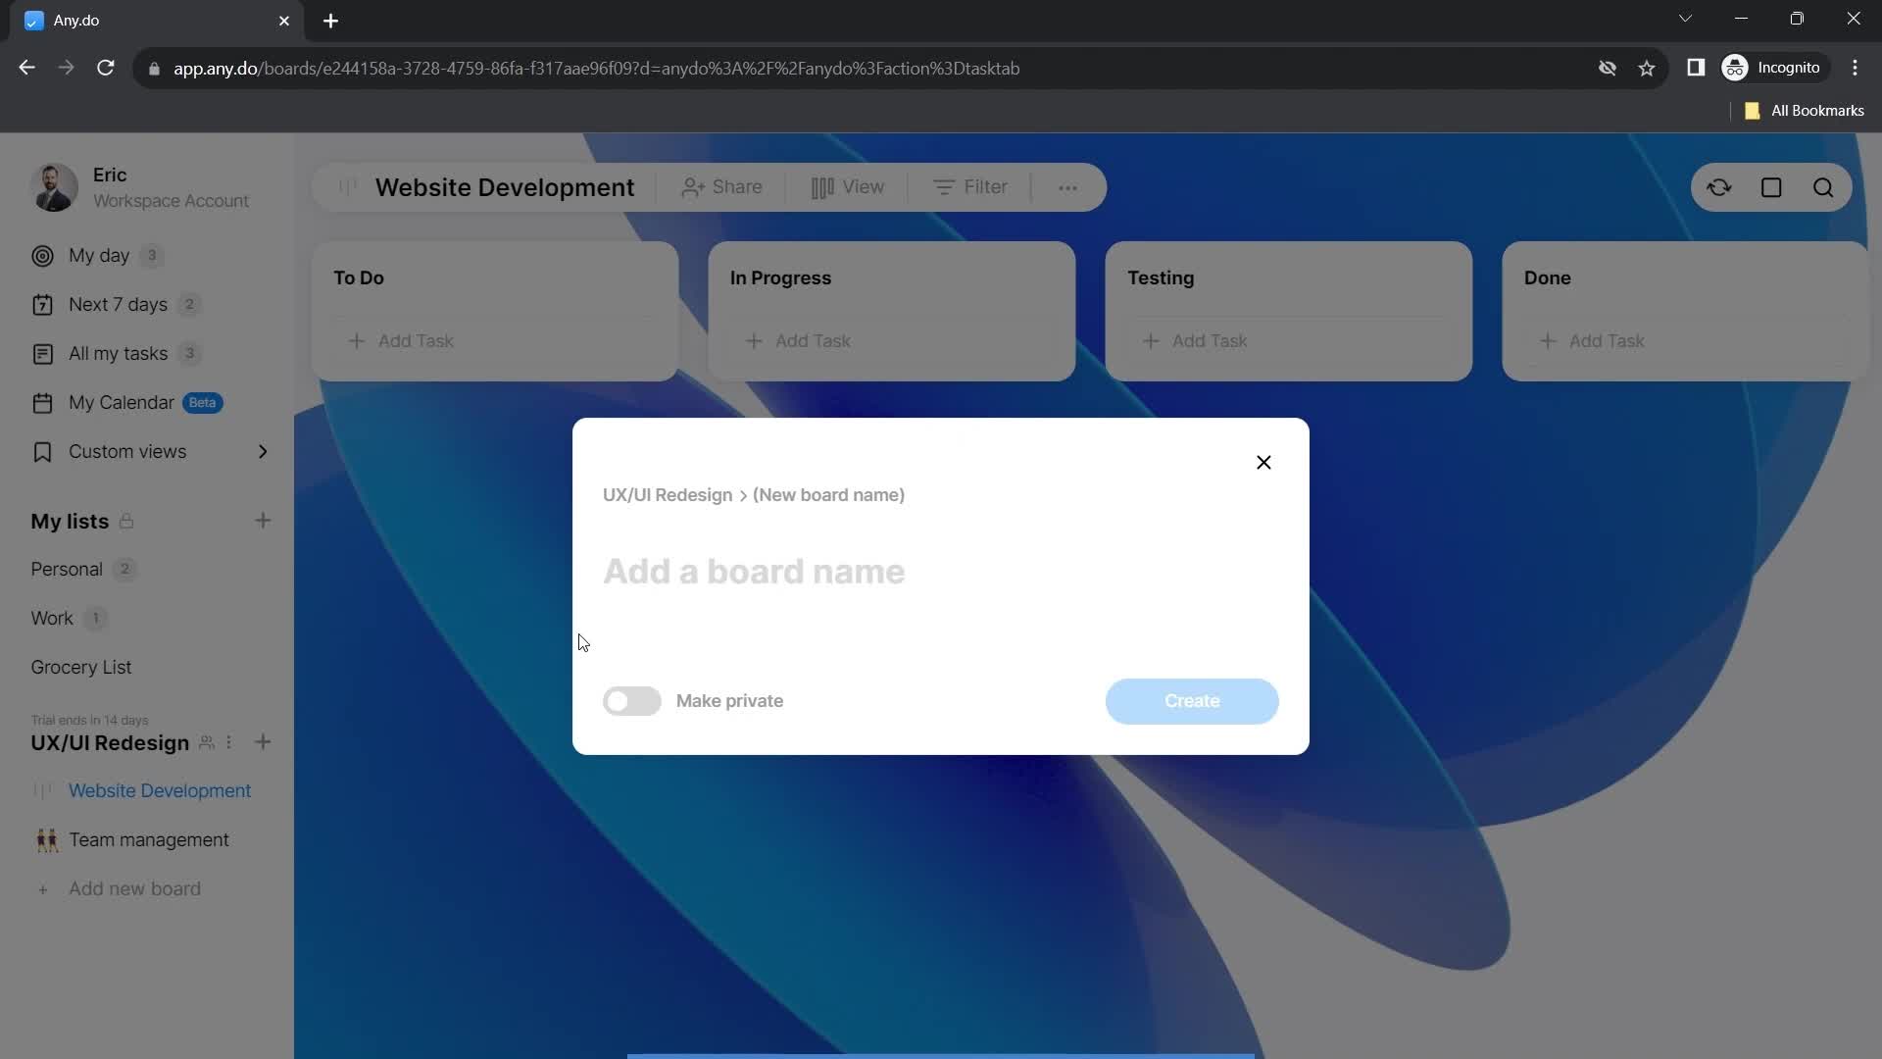Click the Add a board name input field
This screenshot has height=1059, width=1882.
click(756, 572)
